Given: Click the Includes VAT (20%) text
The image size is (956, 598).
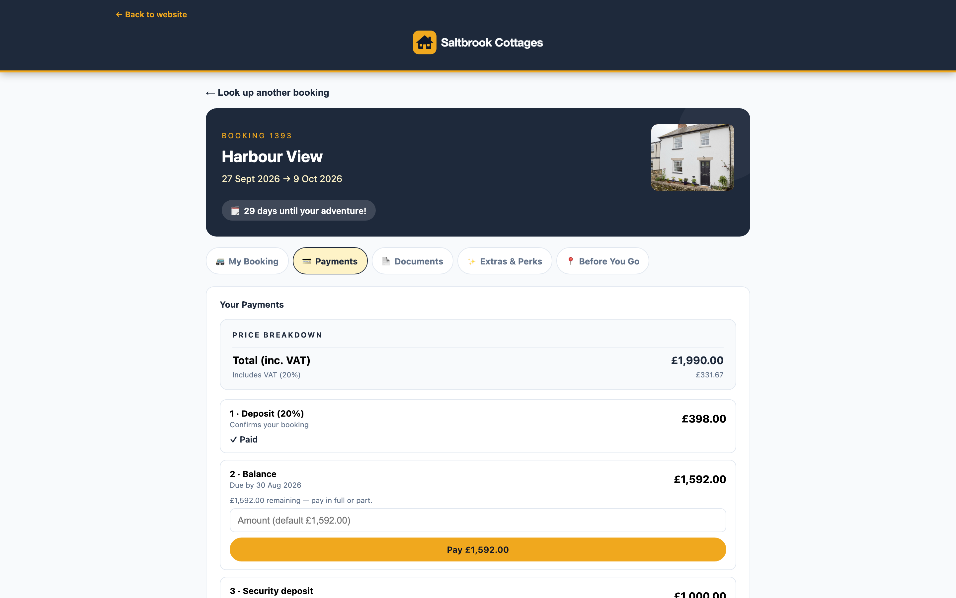Looking at the screenshot, I should (x=266, y=374).
